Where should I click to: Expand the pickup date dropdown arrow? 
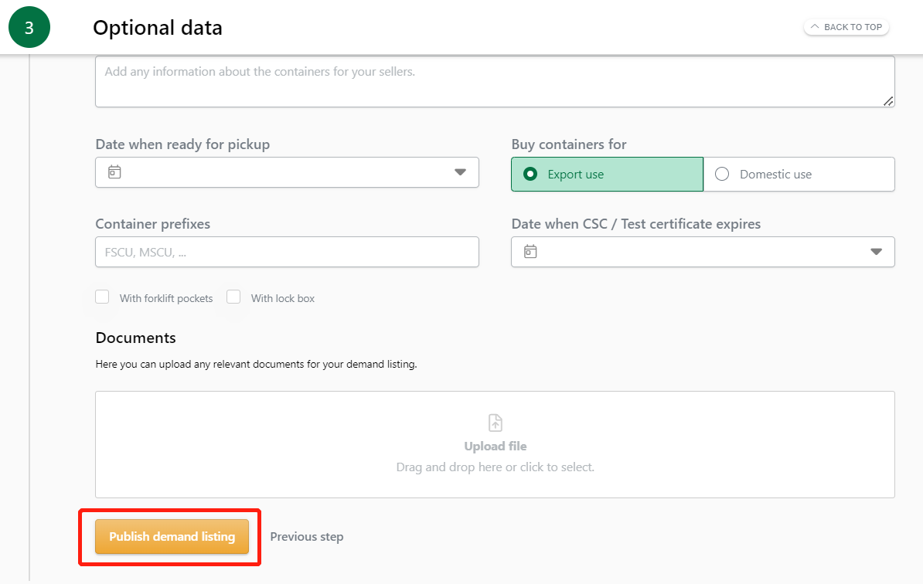[x=460, y=172]
